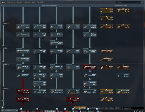The image size is (145, 112).
Task: Select the FV4005 vehicle card
Action: coord(57,27)
